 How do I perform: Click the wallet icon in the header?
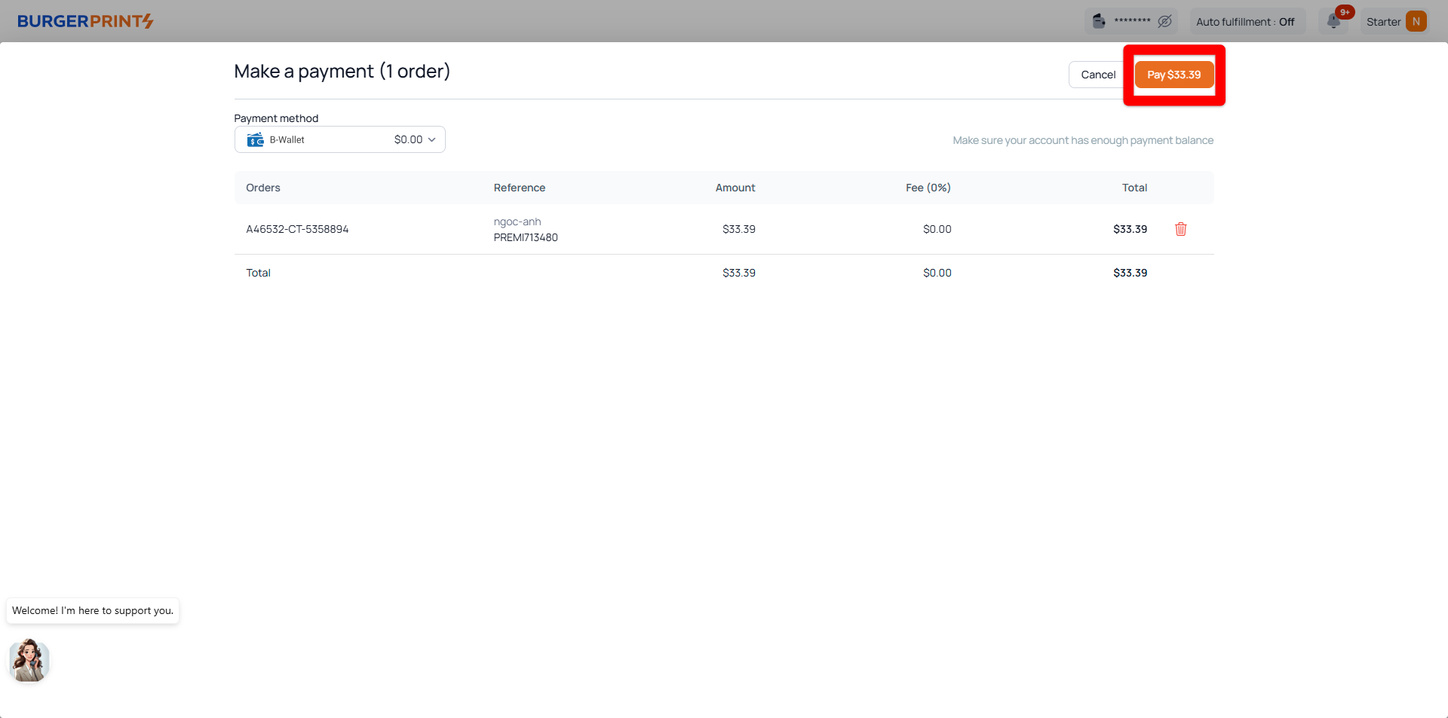1099,21
